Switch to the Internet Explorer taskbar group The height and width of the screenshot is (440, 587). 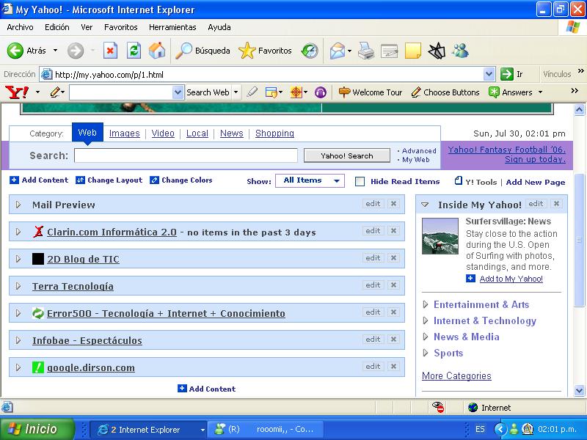[149, 430]
